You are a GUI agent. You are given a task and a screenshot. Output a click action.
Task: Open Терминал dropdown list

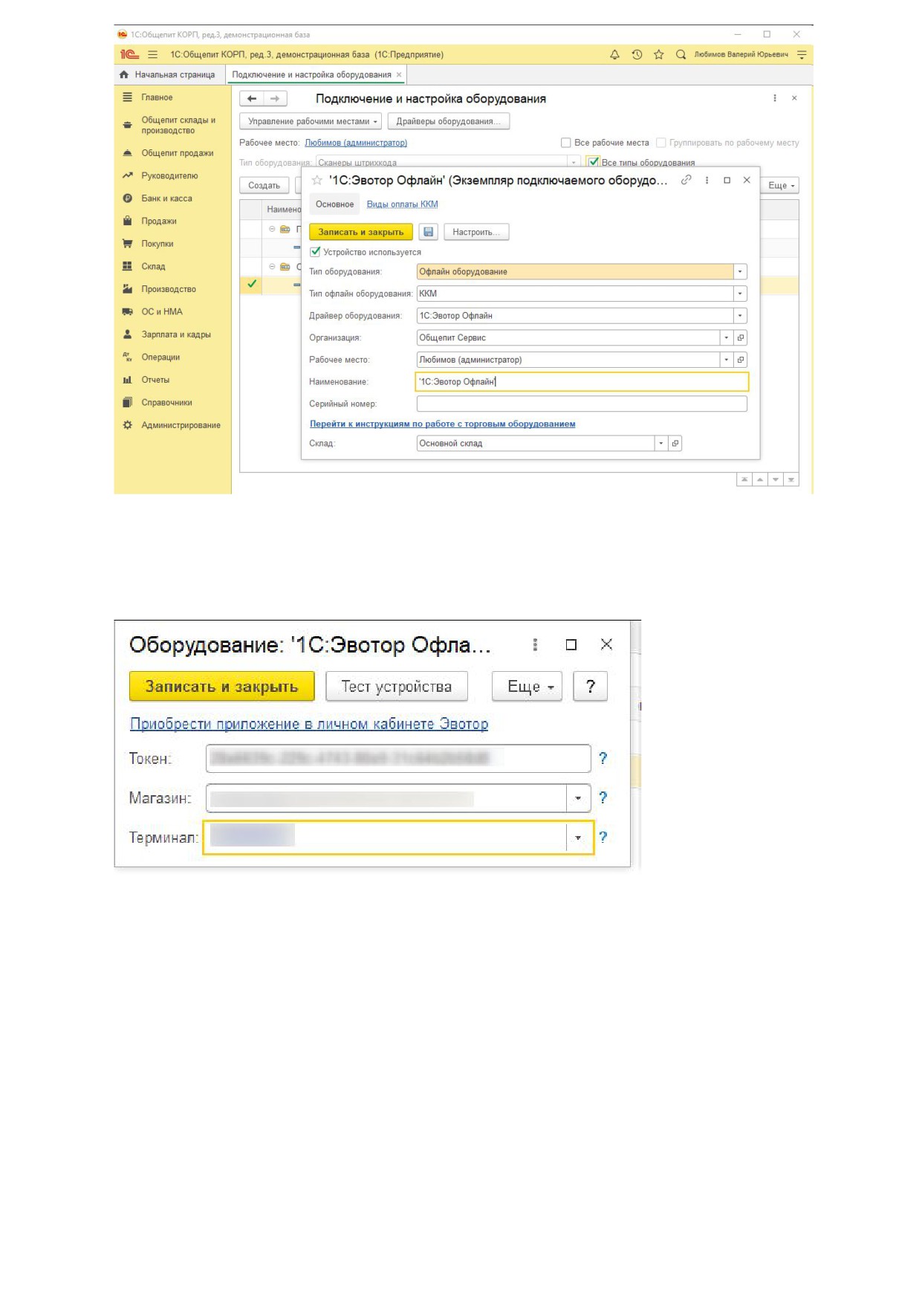coord(578,838)
